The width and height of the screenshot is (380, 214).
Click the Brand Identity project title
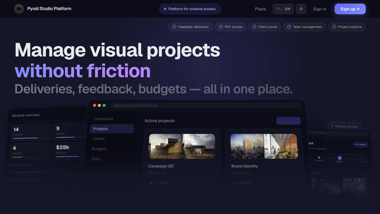pyautogui.click(x=245, y=166)
